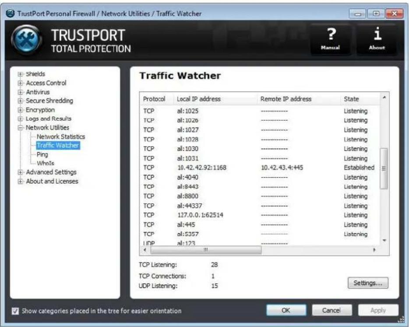
Task: Open the About info icon
Action: pos(377,39)
